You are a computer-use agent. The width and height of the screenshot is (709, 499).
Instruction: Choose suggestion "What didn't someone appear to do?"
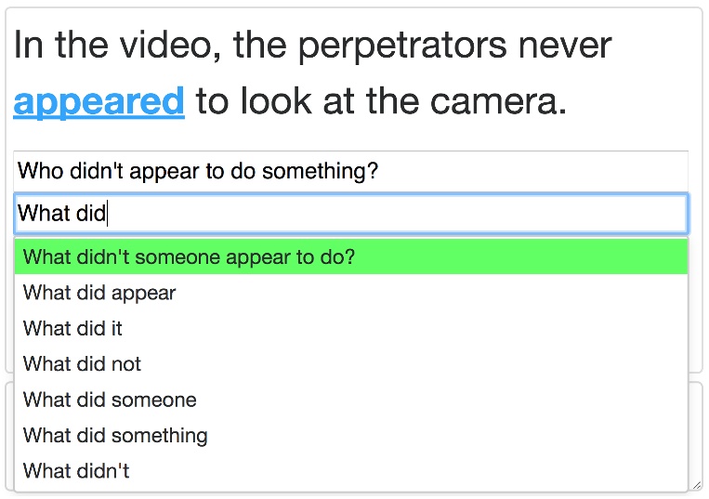coord(190,257)
